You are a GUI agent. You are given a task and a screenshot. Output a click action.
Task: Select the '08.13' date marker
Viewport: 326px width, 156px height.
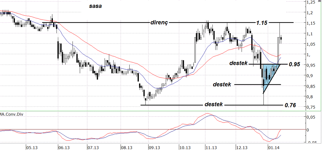tap(127, 148)
